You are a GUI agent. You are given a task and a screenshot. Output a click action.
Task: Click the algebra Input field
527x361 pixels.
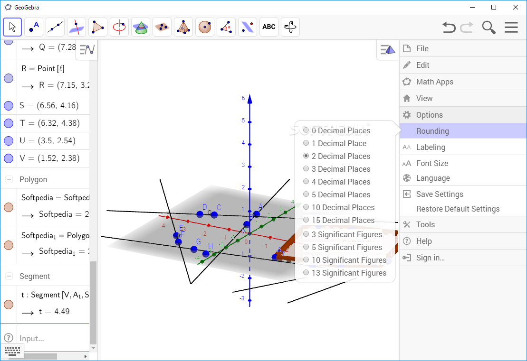point(54,338)
